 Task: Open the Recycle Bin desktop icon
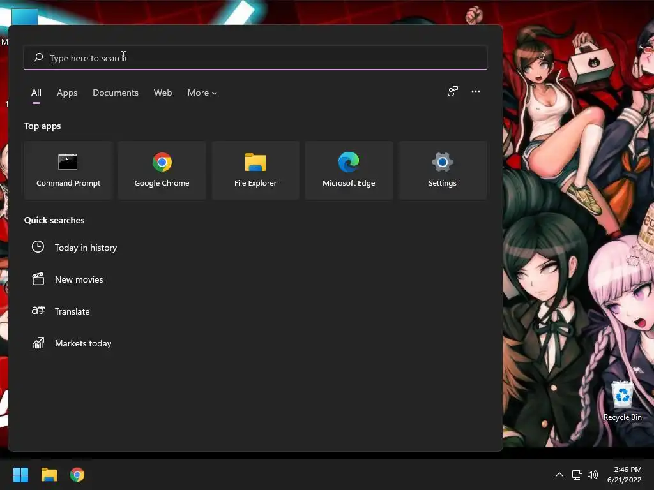622,401
